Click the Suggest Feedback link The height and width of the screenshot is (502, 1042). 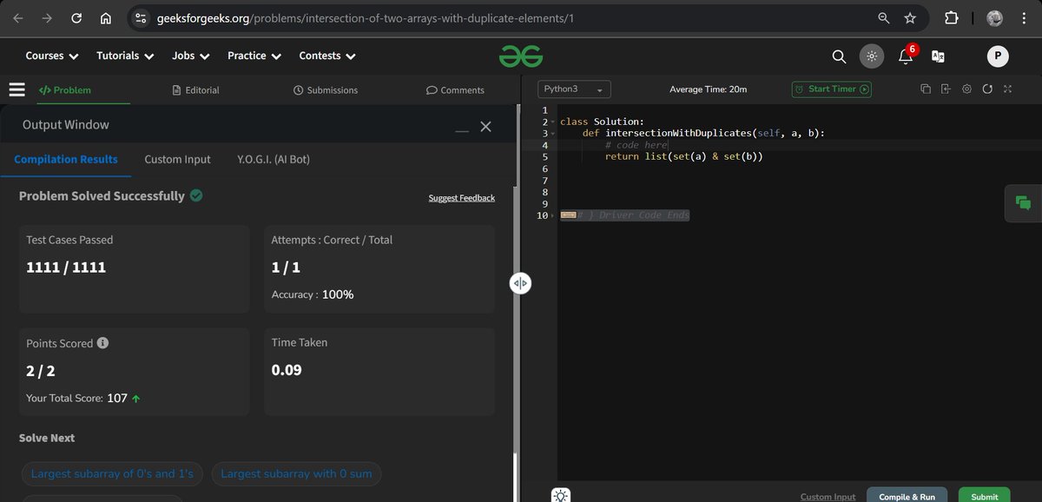coord(461,198)
